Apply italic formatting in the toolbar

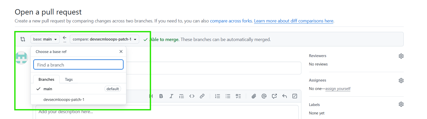click(171, 96)
